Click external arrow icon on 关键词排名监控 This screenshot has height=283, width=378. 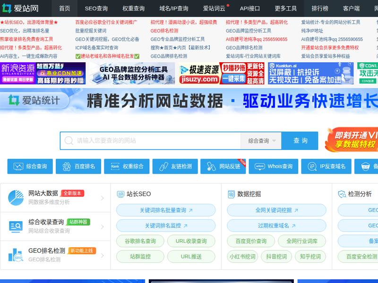[185, 226]
